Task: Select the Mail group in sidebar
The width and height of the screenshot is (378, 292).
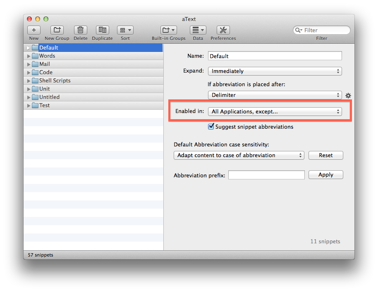Action: coord(45,64)
